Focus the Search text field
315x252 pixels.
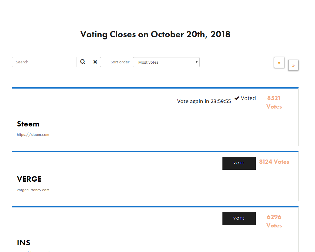click(x=44, y=62)
